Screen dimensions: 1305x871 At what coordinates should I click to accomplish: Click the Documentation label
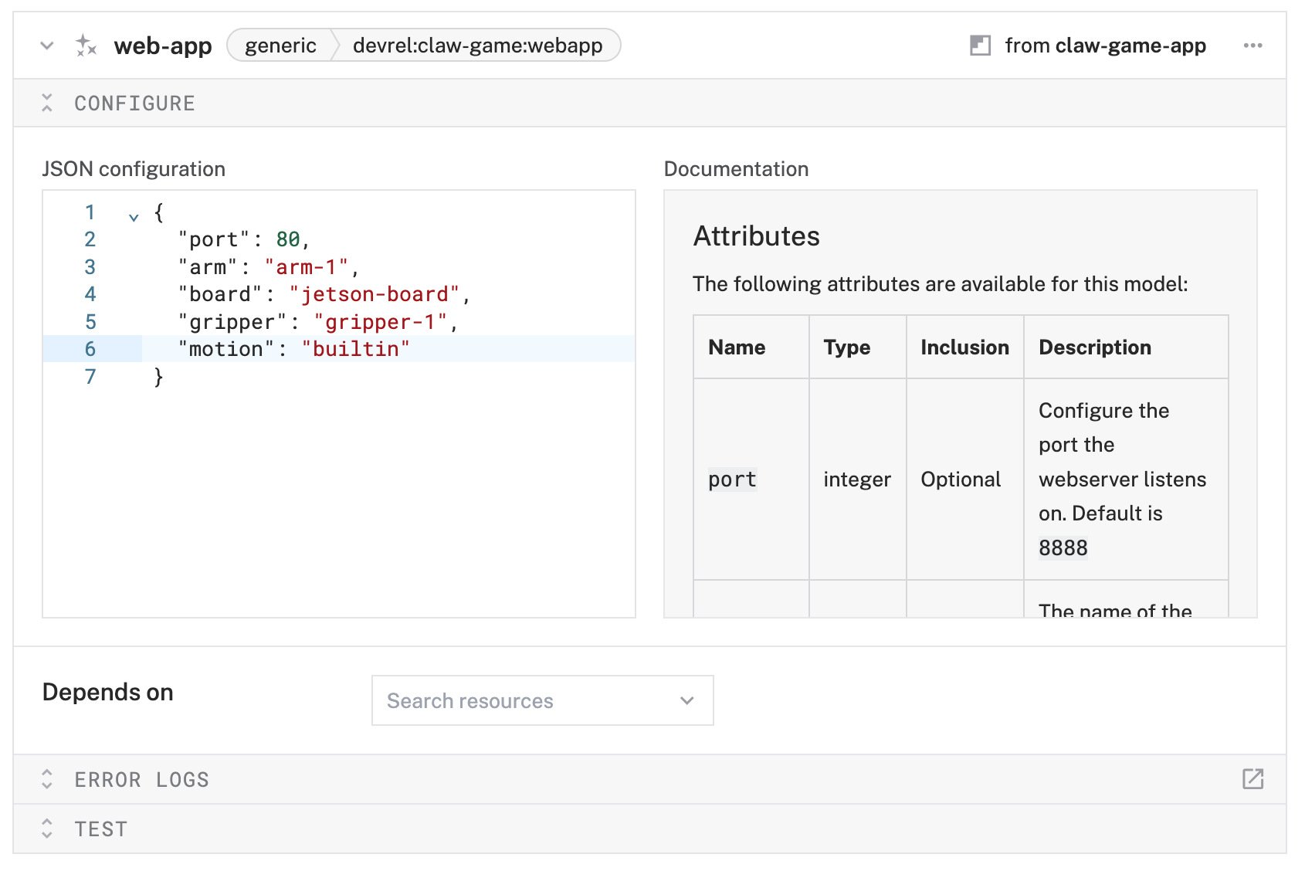(736, 169)
